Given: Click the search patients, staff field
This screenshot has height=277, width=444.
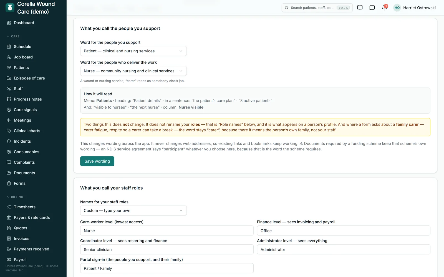Looking at the screenshot, I should tap(317, 8).
